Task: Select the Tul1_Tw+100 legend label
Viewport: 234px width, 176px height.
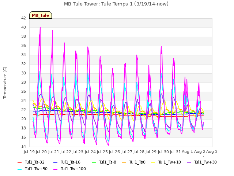Action: 73,169
